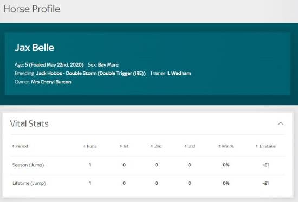Click the Vital Stats section title
298x202 pixels.
point(29,123)
